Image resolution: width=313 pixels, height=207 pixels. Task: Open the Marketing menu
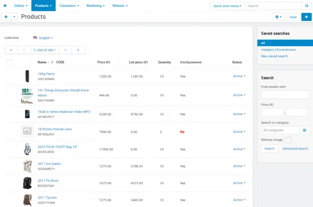tap(95, 6)
